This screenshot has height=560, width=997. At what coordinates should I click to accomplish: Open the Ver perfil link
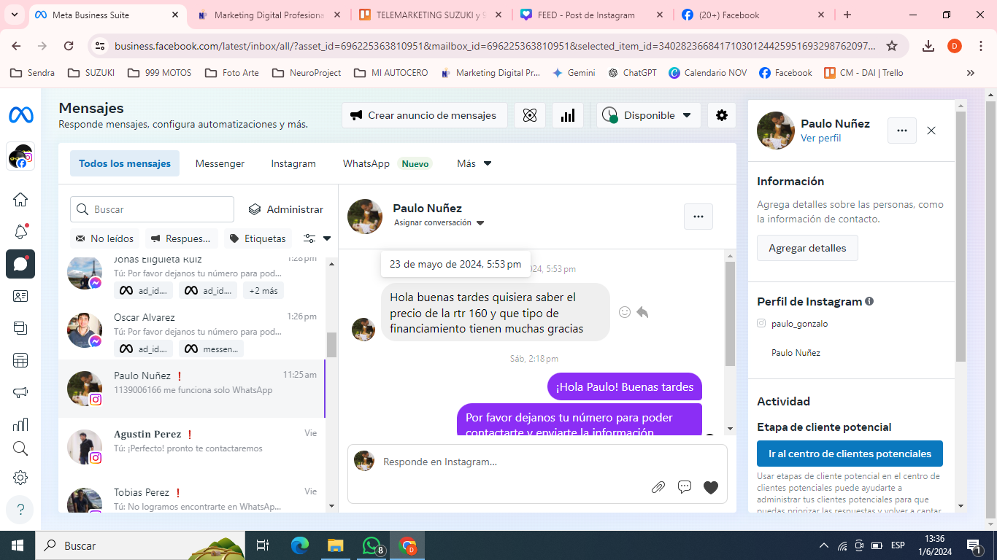click(x=820, y=138)
